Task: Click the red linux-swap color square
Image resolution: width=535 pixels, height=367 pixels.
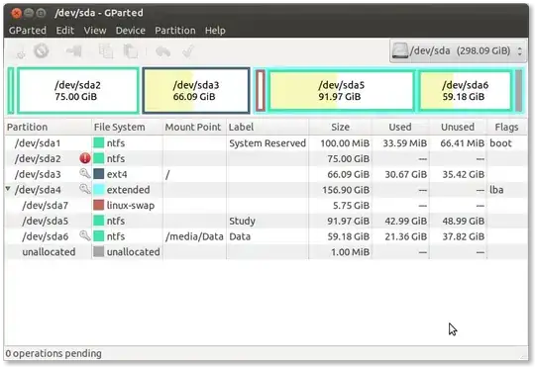Action: [x=99, y=205]
